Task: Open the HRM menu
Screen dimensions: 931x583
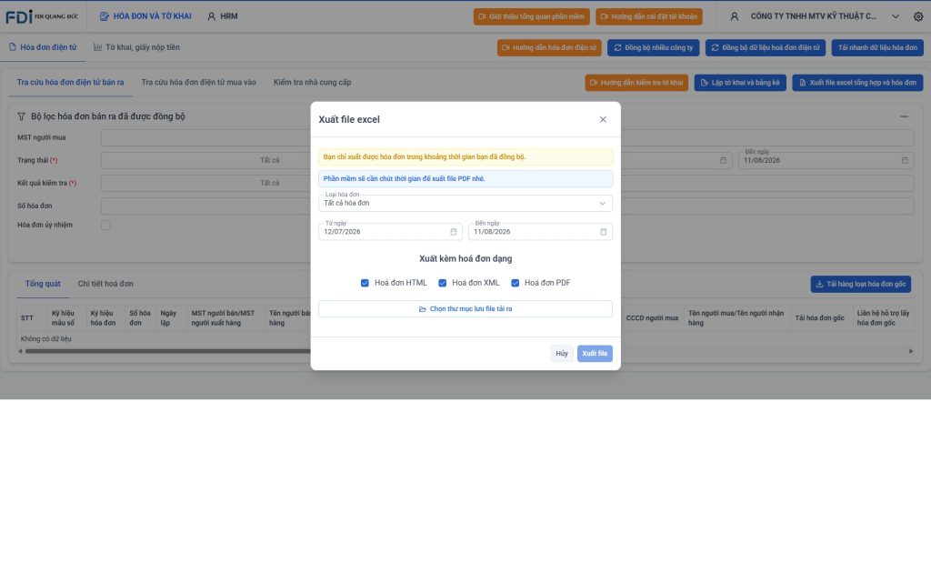Action: click(x=223, y=16)
